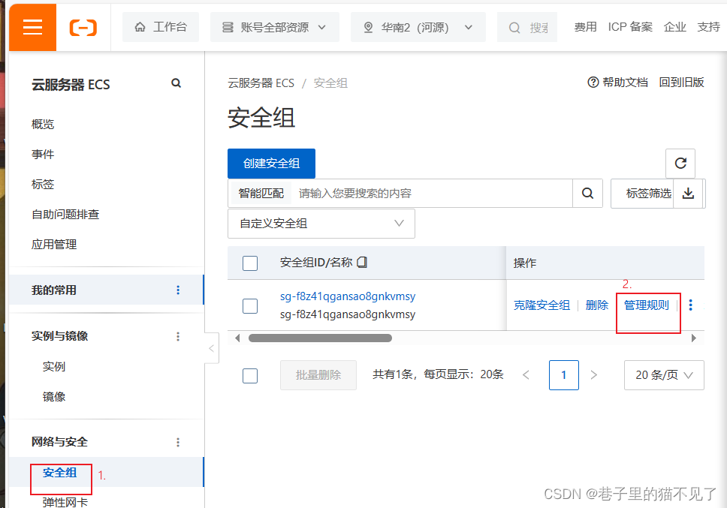Click the download/export icon beside 标签筛选
Viewport: 727px width, 508px height.
tap(688, 194)
